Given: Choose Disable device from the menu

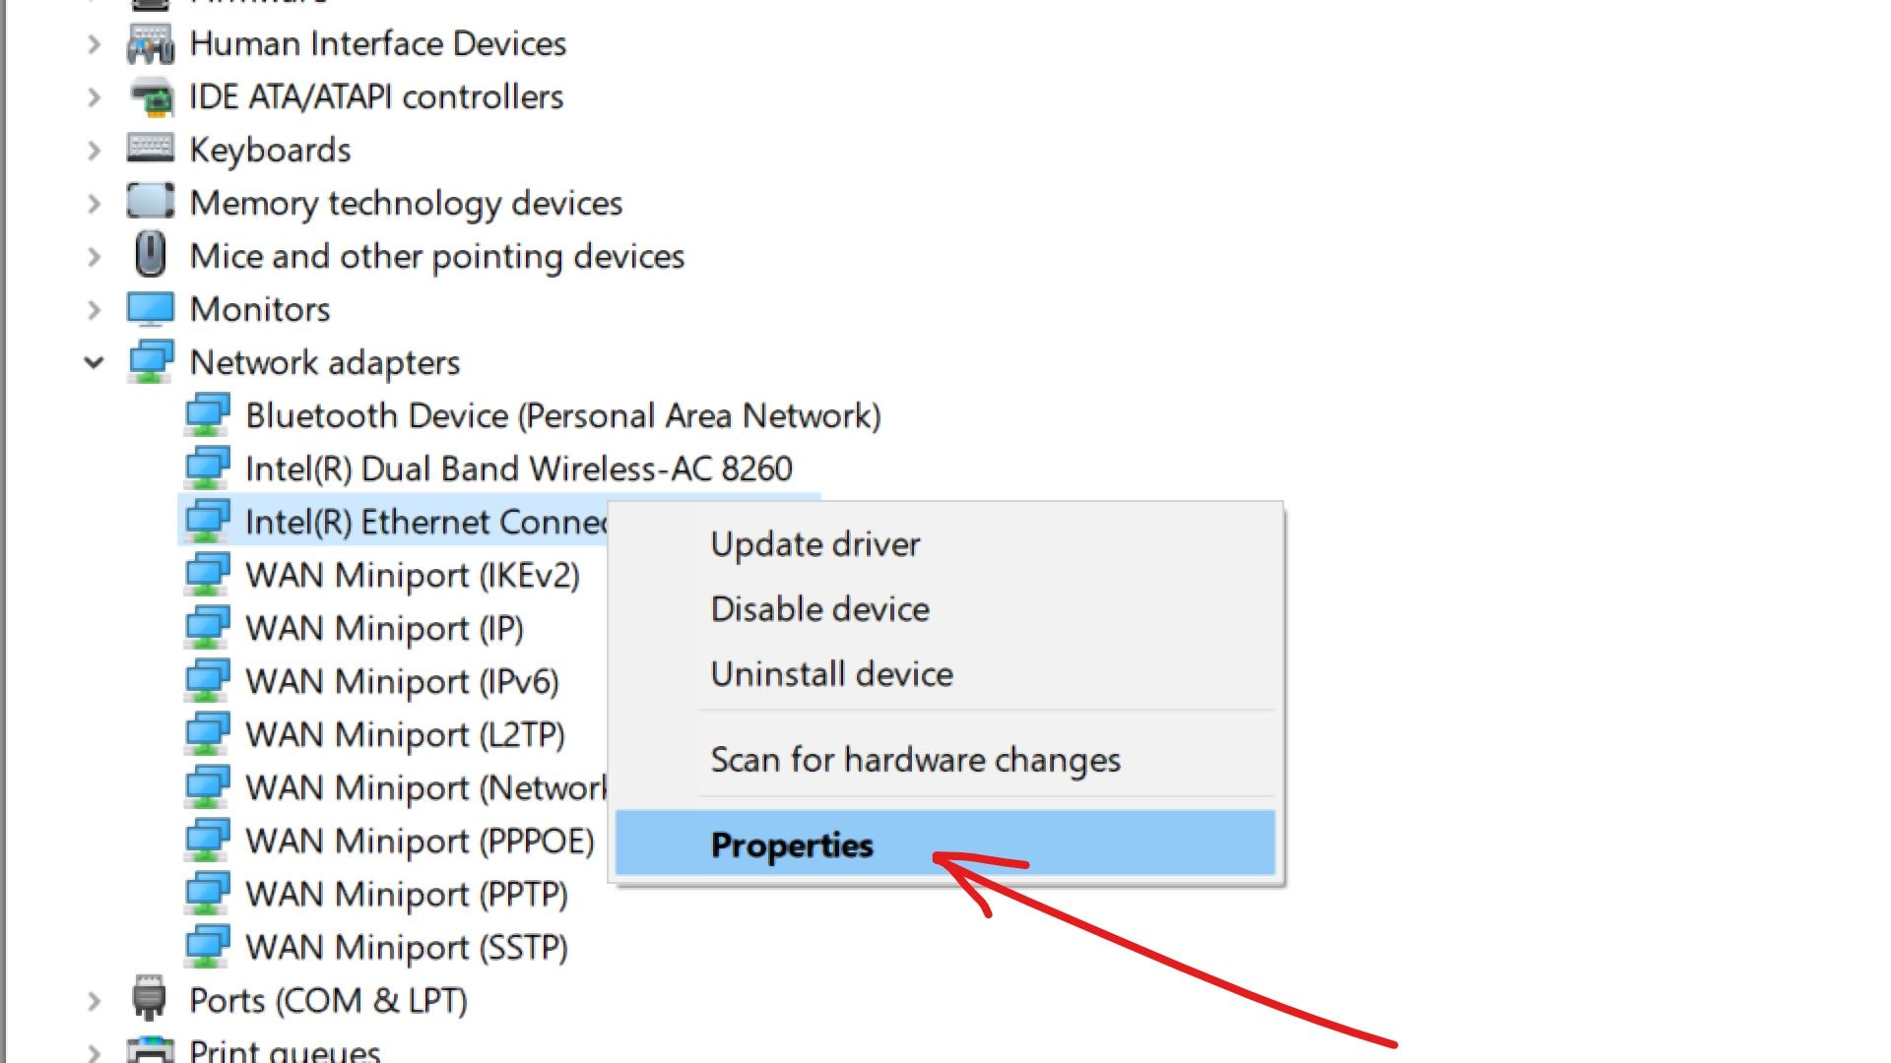Looking at the screenshot, I should [x=819, y=609].
